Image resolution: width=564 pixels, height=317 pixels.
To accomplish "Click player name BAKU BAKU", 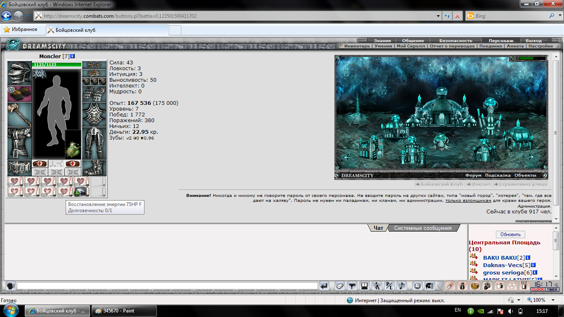I will click(x=500, y=258).
